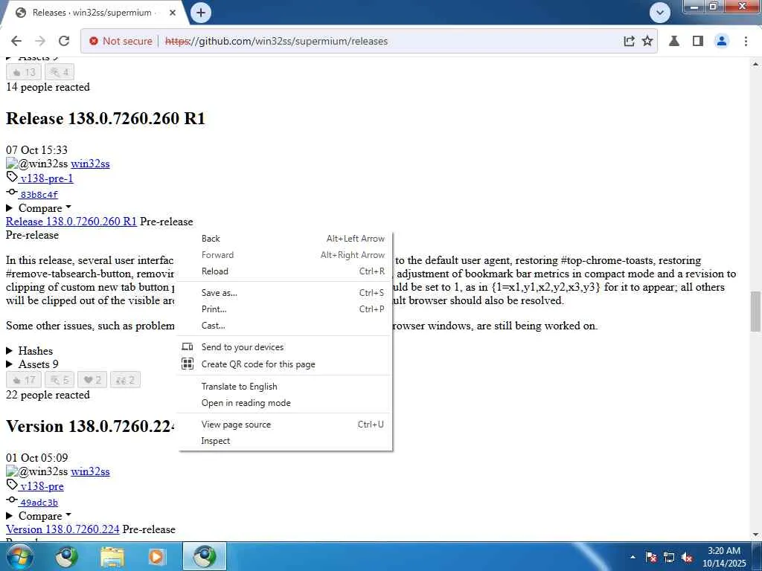
Task: Click the eyes reaction with 2
Action: pos(125,380)
